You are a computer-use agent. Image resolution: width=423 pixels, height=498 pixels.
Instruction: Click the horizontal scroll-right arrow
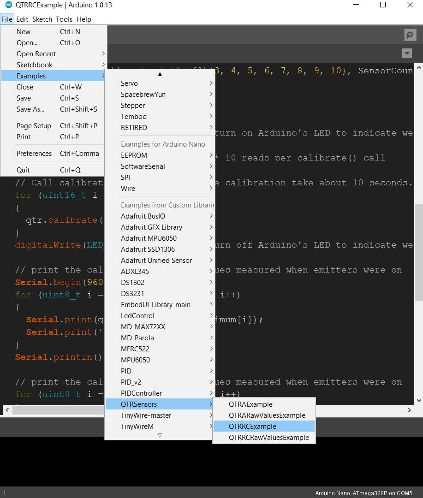(409, 410)
